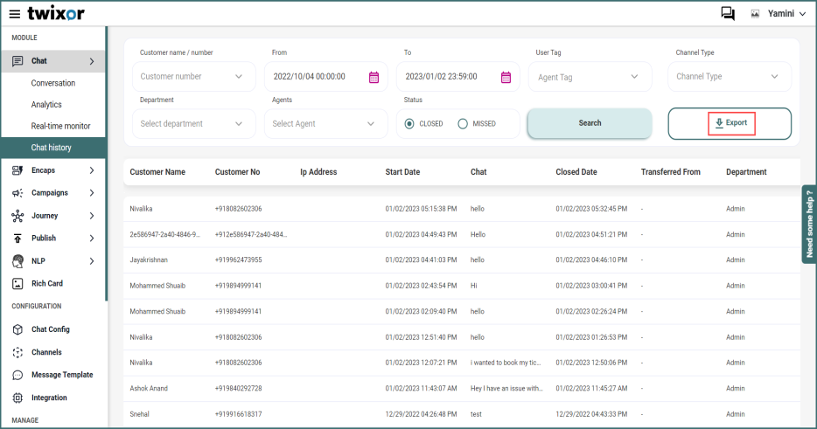Select the CLOSED status radio button
This screenshot has width=817, height=429.
coord(409,124)
